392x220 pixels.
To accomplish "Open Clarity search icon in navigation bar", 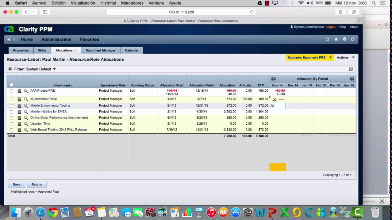I will click(353, 39).
